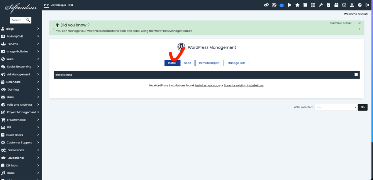
Task: Open the zip file backups icon
Action: (x=329, y=5)
